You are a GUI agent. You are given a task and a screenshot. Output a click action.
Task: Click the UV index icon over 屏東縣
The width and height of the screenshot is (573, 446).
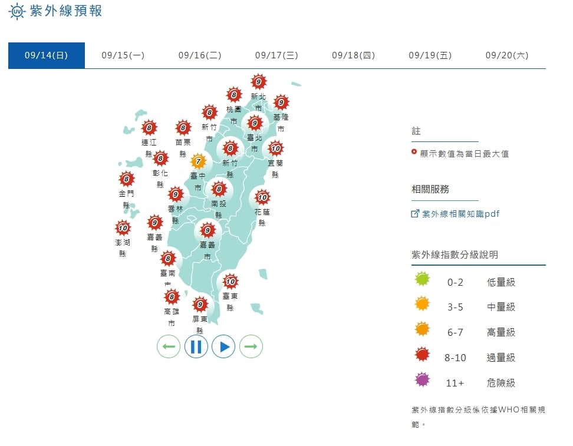coord(199,305)
